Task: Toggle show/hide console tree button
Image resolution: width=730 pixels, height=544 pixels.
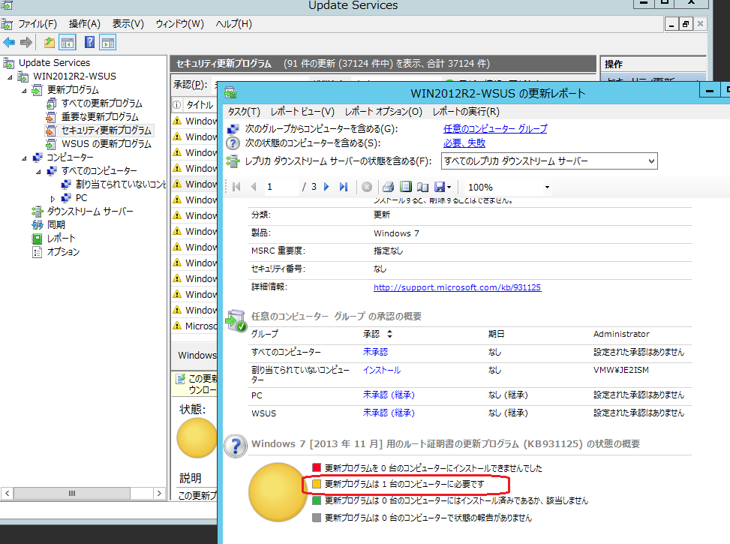Action: pyautogui.click(x=68, y=43)
